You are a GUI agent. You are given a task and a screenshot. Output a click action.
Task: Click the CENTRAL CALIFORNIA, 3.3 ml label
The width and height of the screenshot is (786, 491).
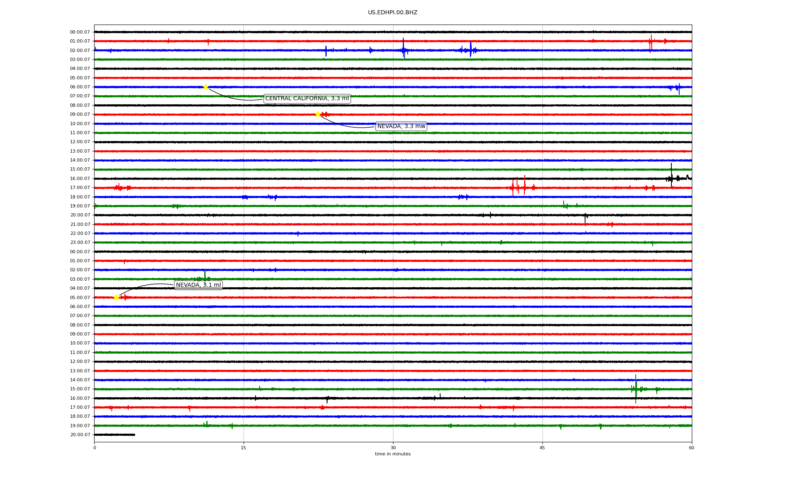[307, 99]
